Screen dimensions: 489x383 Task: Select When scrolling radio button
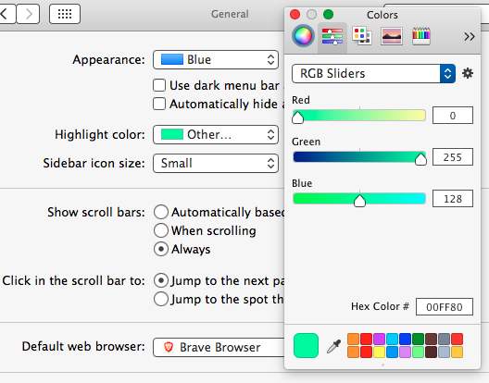tap(161, 230)
